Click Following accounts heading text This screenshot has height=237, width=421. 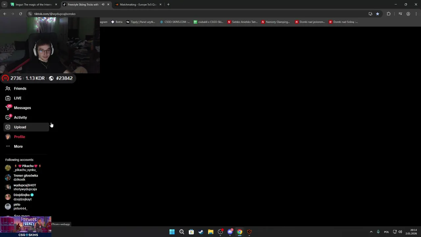pyautogui.click(x=19, y=160)
